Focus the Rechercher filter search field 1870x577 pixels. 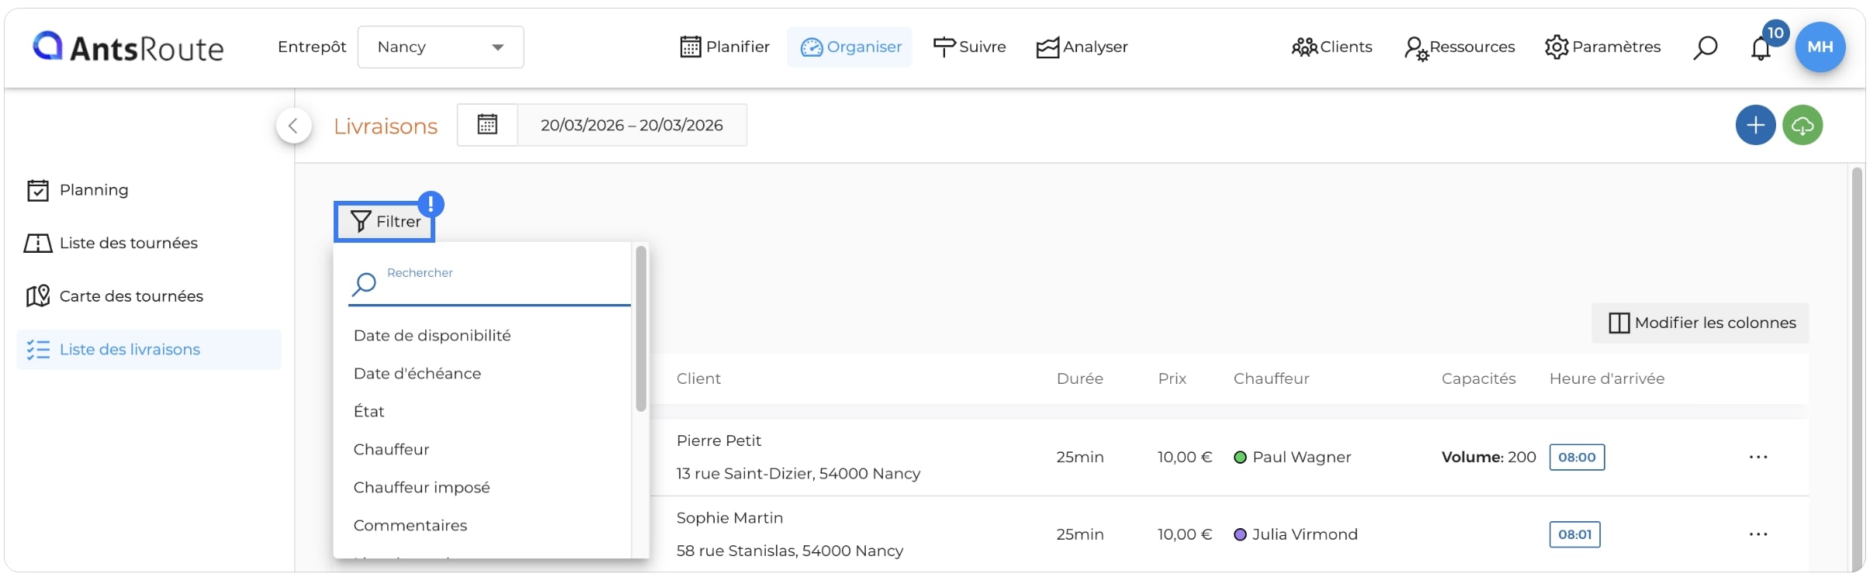pyautogui.click(x=490, y=284)
